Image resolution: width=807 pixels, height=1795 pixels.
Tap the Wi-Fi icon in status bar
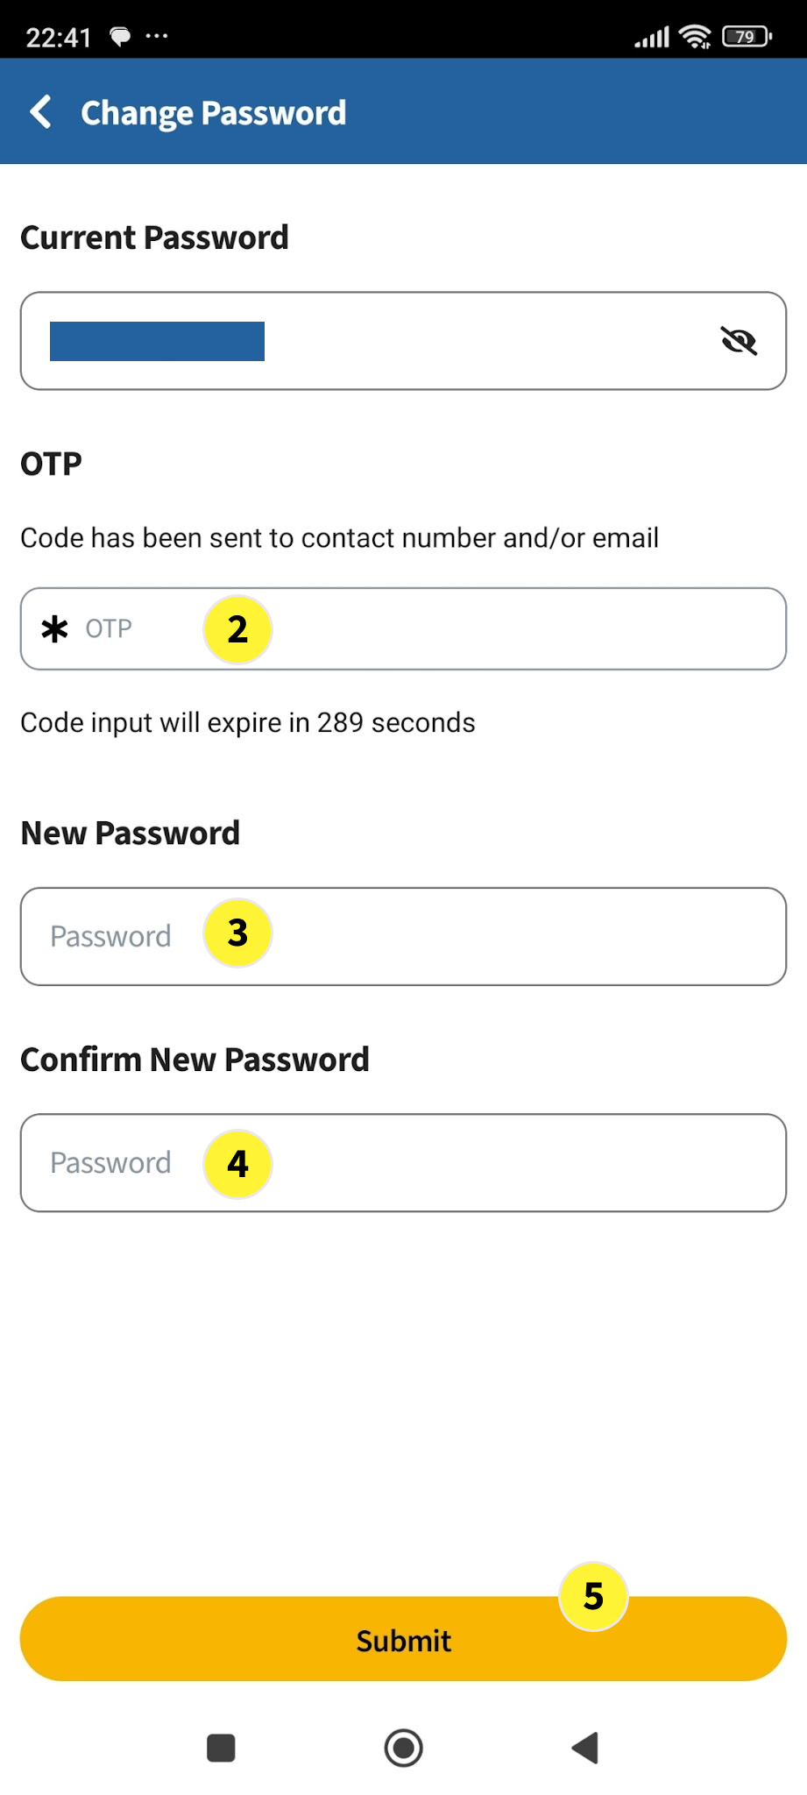(696, 37)
